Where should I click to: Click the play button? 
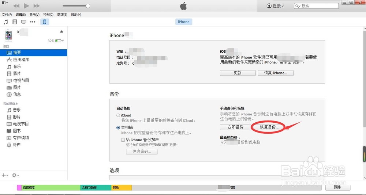click(26, 6)
